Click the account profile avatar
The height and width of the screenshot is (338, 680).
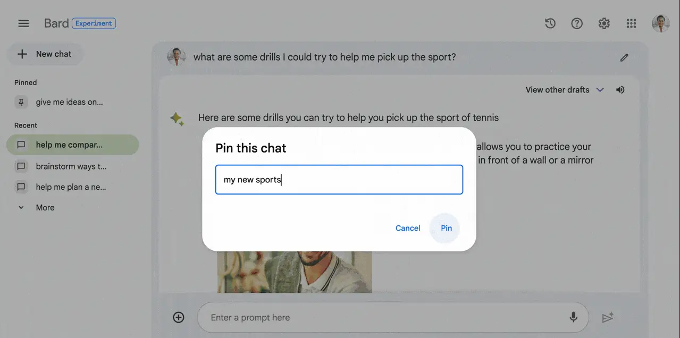(x=661, y=23)
